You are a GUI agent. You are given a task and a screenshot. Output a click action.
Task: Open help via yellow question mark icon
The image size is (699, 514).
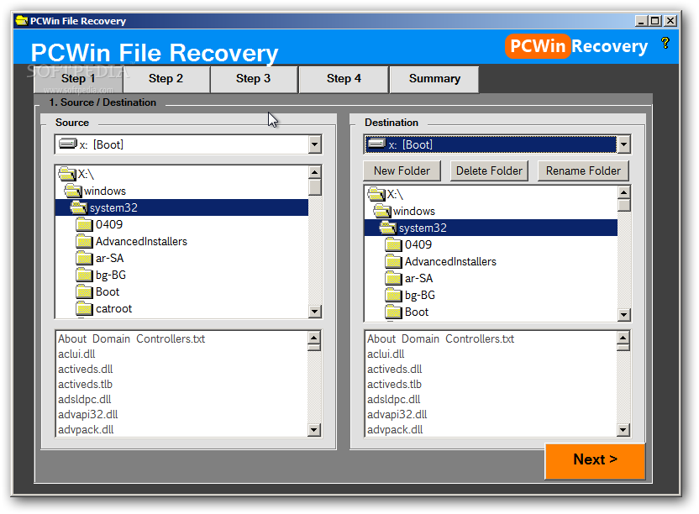[665, 43]
